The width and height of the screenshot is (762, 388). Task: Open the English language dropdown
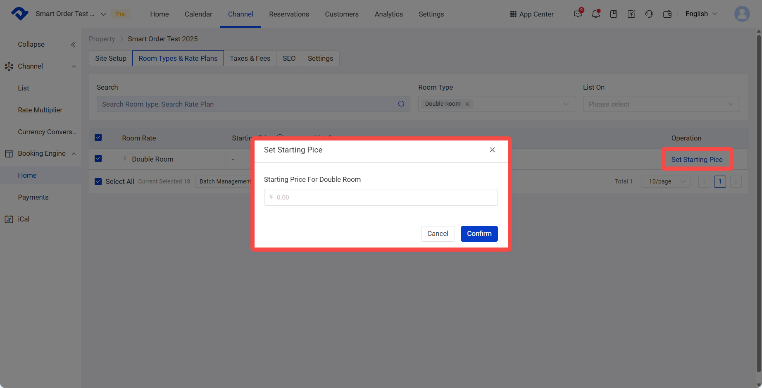(x=701, y=14)
